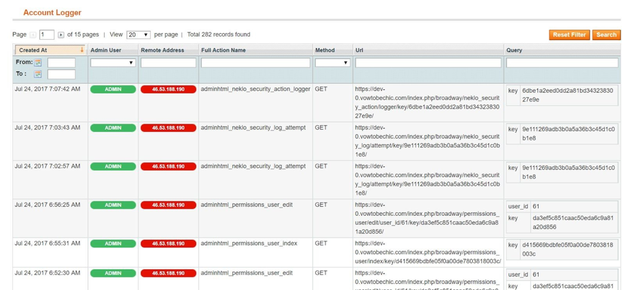Select adminhtml_neklo_security_action_logger action name

[255, 89]
